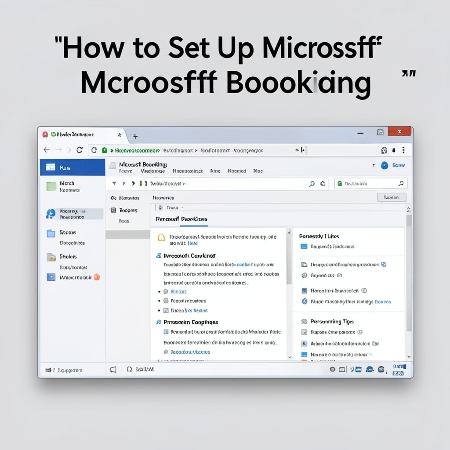Click the Teoprts list icon
The width and height of the screenshot is (450, 450).
[x=113, y=210]
